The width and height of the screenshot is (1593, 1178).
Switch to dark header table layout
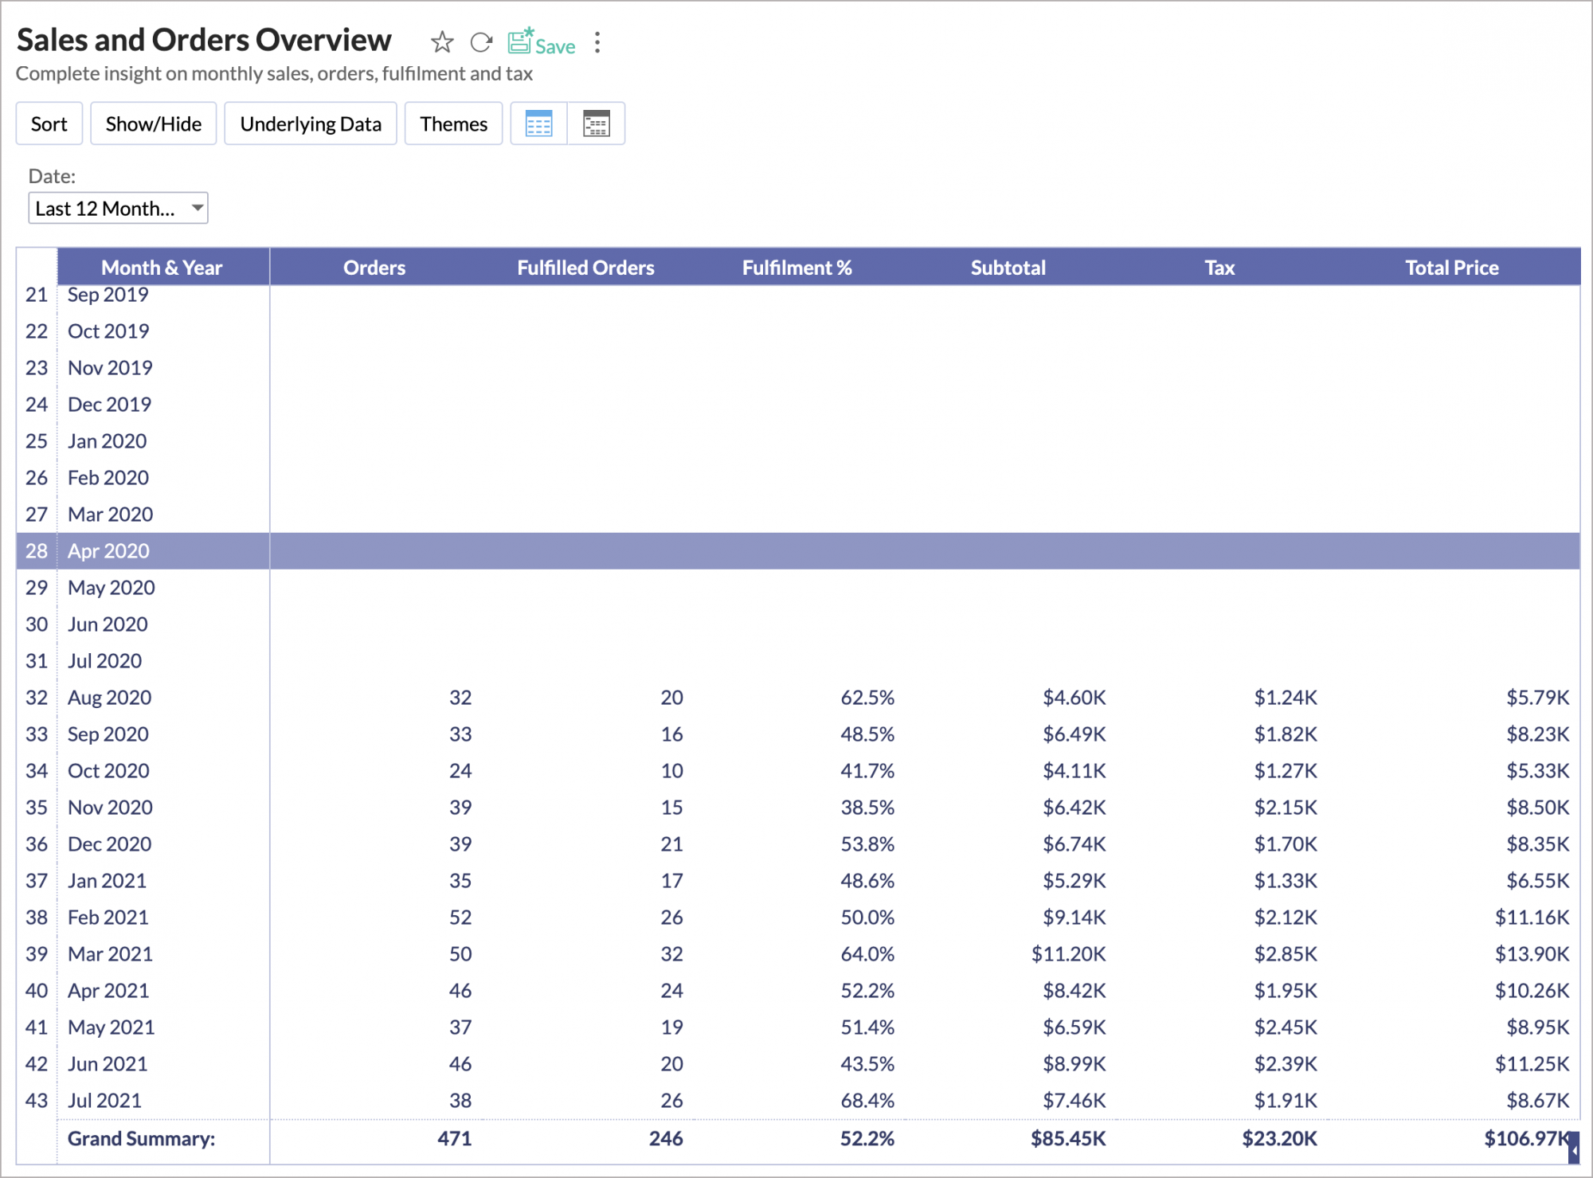tap(596, 124)
